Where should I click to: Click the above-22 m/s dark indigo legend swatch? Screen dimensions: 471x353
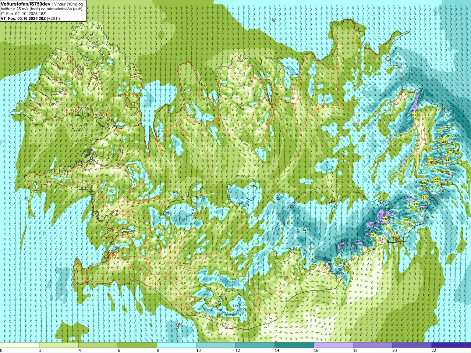pyautogui.click(x=451, y=345)
